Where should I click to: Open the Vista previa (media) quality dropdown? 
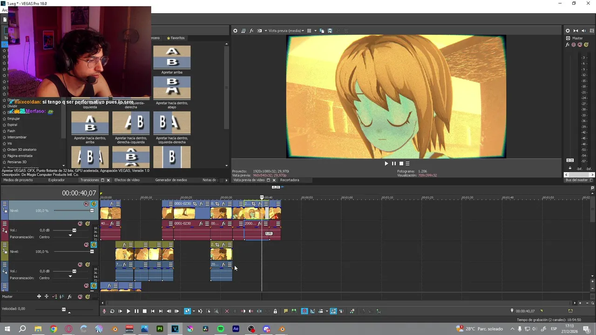coord(286,31)
